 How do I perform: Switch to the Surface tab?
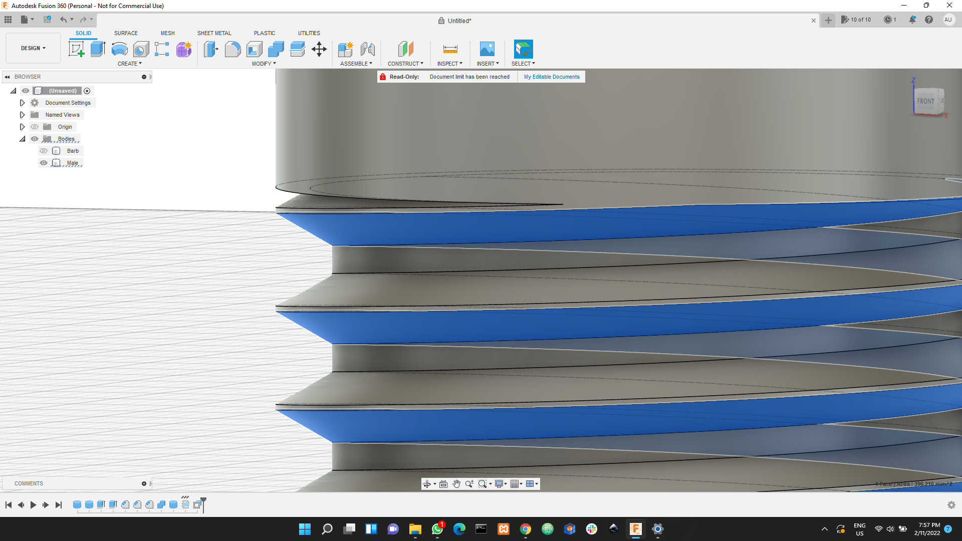click(x=126, y=33)
